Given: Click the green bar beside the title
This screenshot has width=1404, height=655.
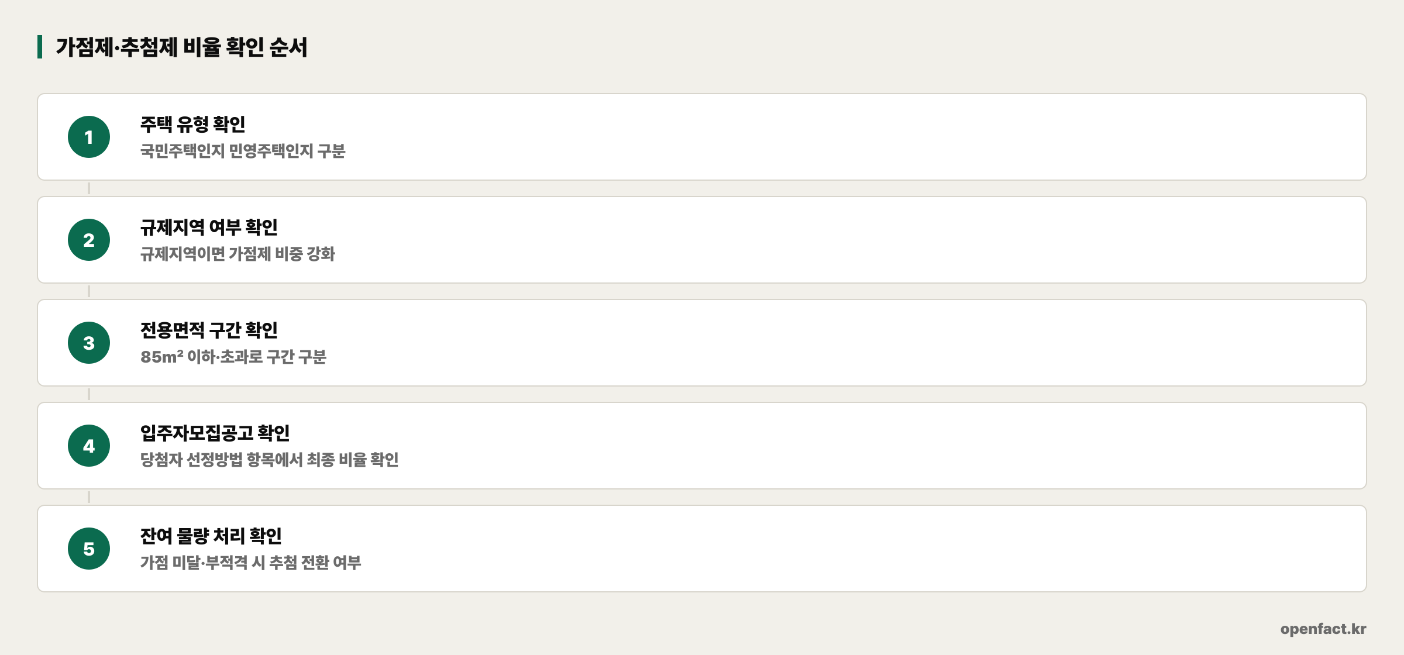Looking at the screenshot, I should point(40,47).
